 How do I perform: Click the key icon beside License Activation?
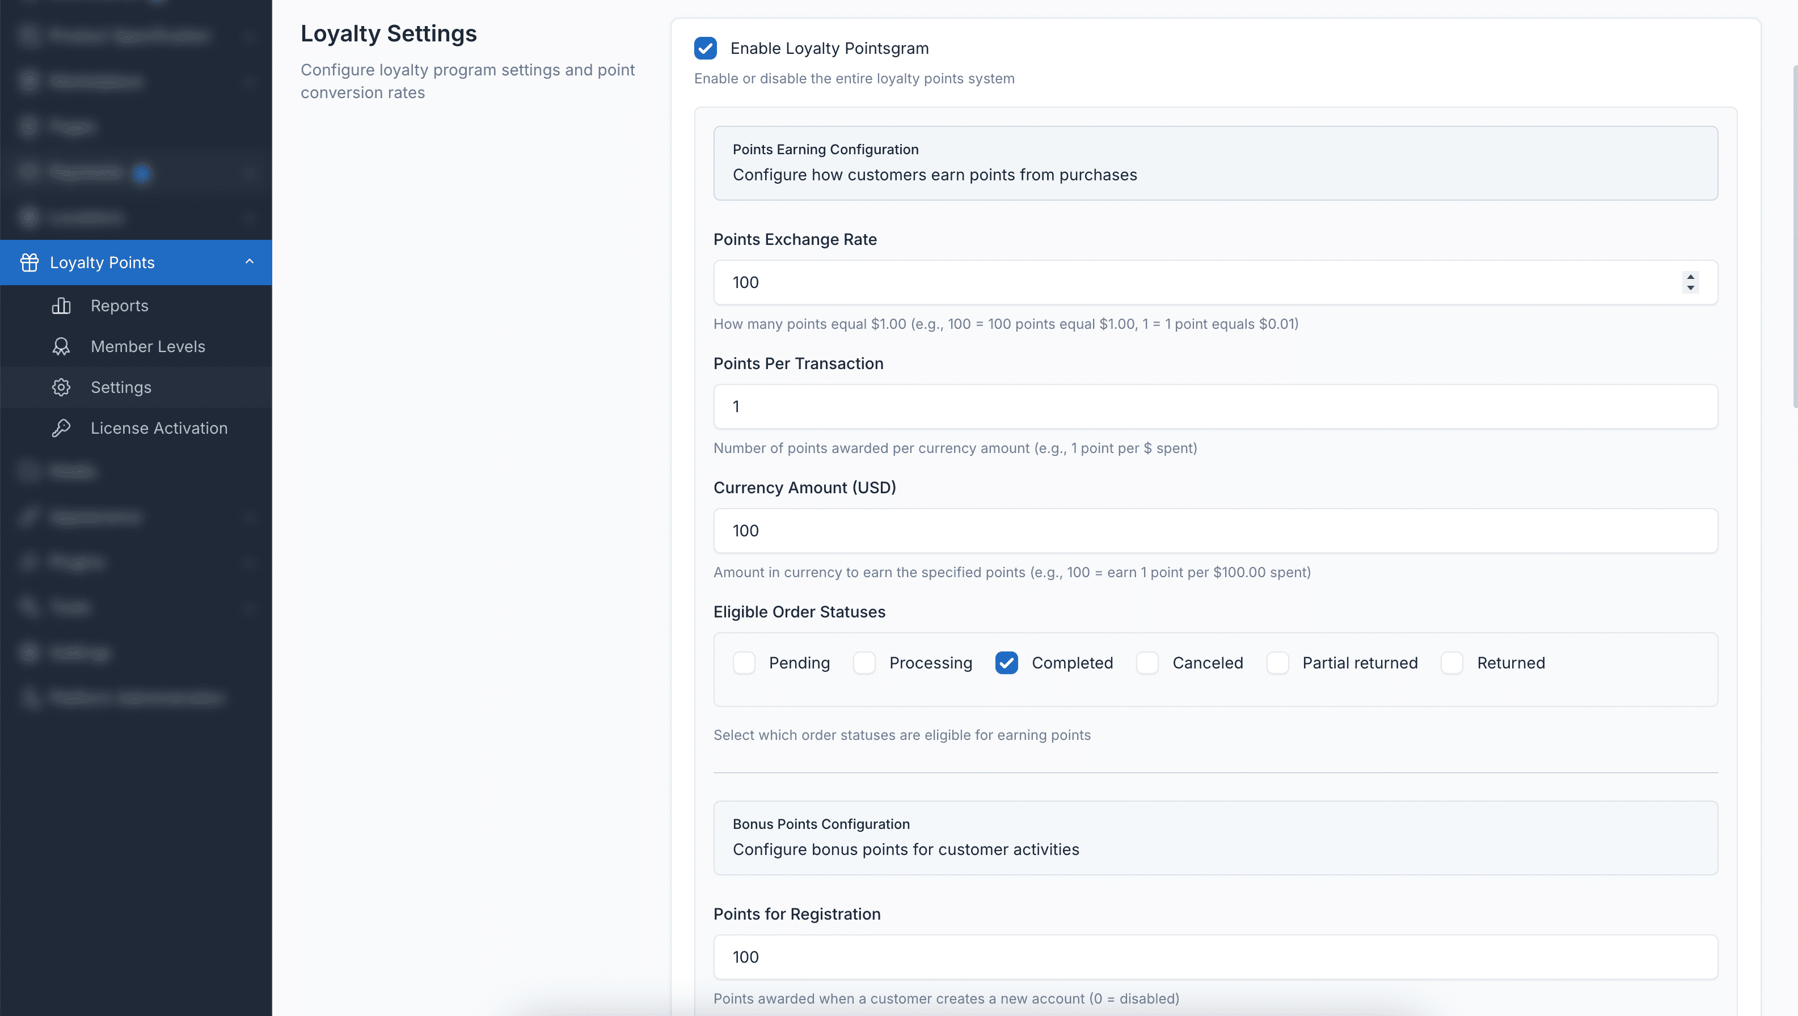coord(61,427)
